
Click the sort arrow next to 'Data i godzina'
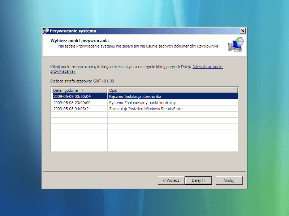coord(83,90)
